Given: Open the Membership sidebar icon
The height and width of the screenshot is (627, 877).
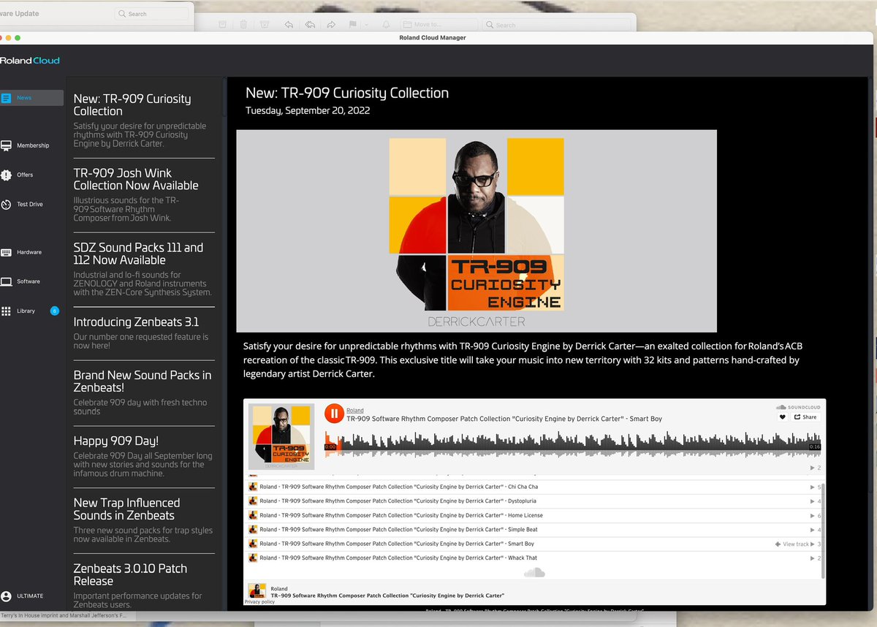Looking at the screenshot, I should point(6,145).
